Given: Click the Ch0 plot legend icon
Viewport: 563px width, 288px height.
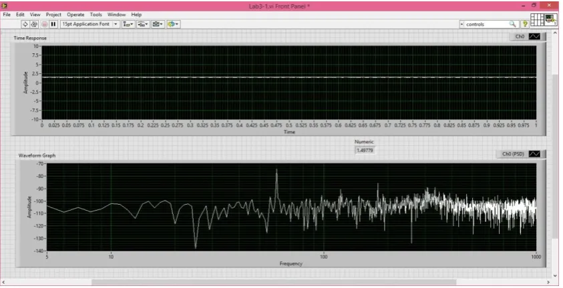Looking at the screenshot, I should [x=535, y=37].
